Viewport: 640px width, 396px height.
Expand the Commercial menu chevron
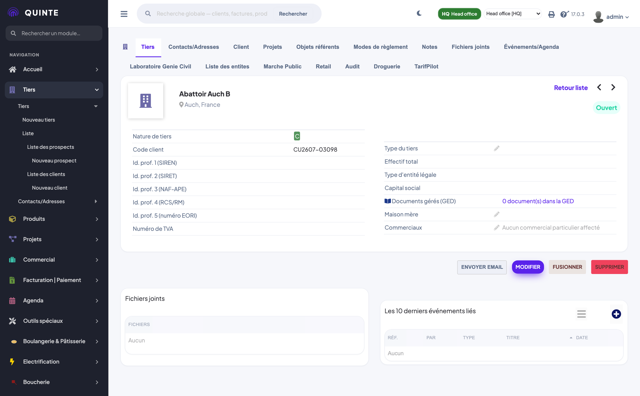(97, 260)
